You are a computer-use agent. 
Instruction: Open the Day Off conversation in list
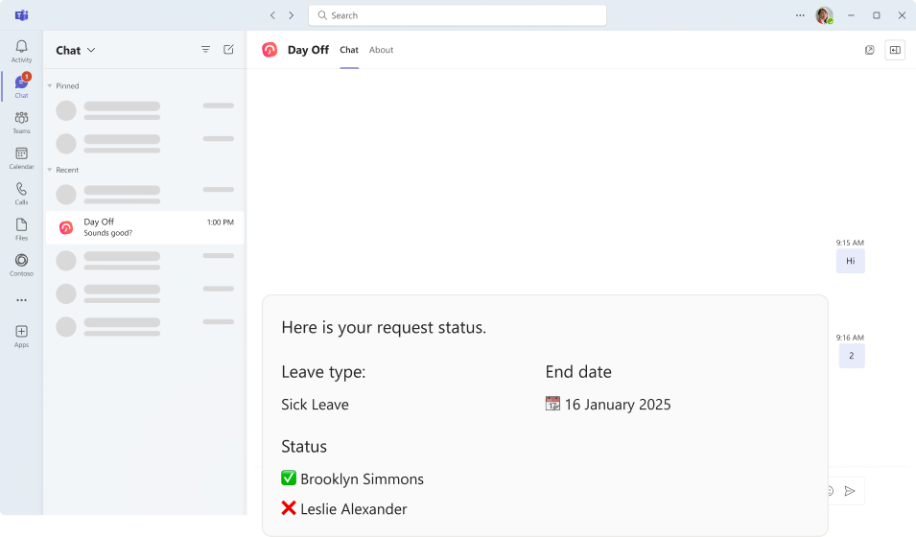point(145,227)
